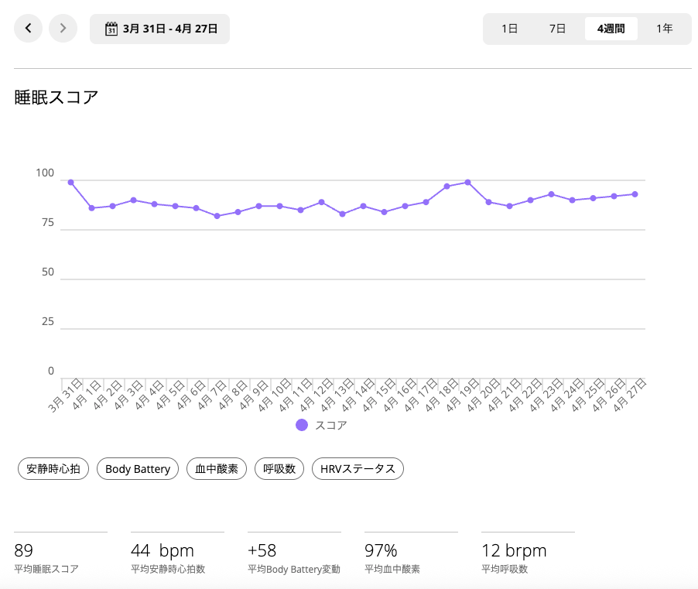Toggle the Body Battery overlay chip
This screenshot has height=589, width=698.
(138, 468)
